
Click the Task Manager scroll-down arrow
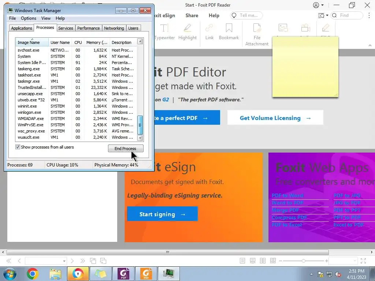[x=140, y=138]
